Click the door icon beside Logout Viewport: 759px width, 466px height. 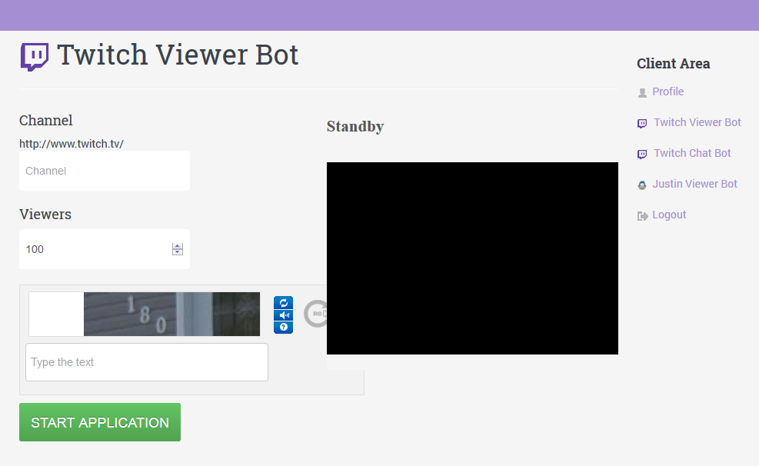pos(642,215)
